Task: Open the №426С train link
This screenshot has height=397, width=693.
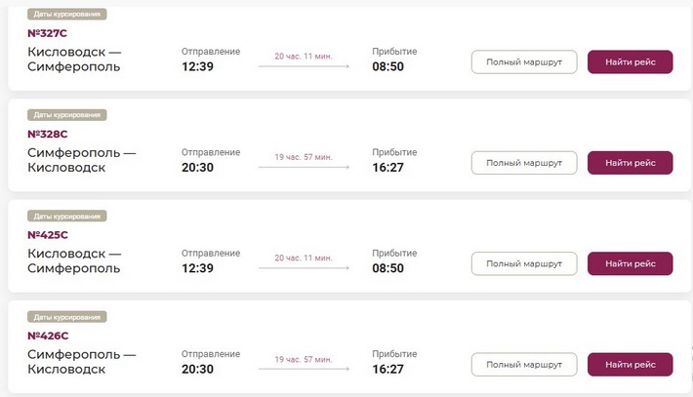Action: (x=48, y=336)
